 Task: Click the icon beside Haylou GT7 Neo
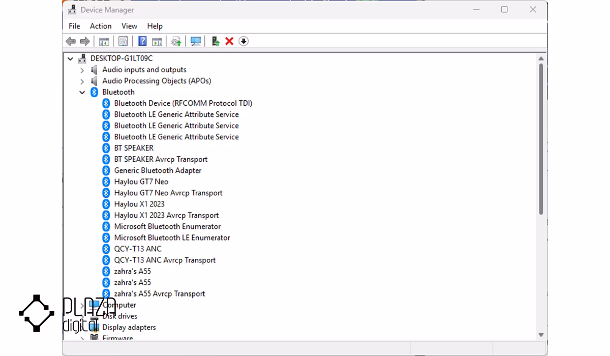click(x=106, y=182)
